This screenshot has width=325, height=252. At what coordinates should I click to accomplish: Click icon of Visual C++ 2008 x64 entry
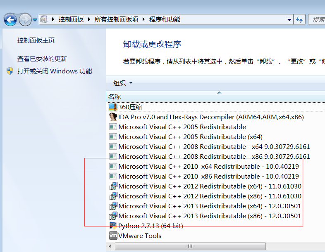point(113,146)
